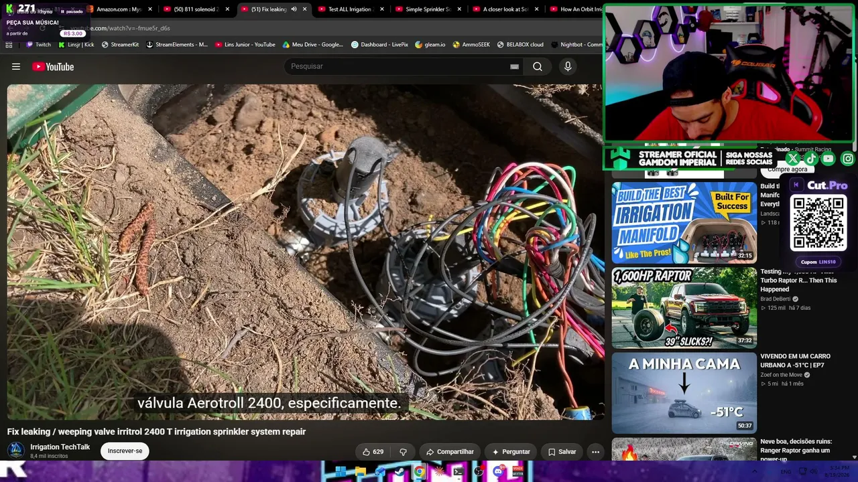Click the Inscrever-se subscribe button
The width and height of the screenshot is (858, 482).
tap(125, 451)
